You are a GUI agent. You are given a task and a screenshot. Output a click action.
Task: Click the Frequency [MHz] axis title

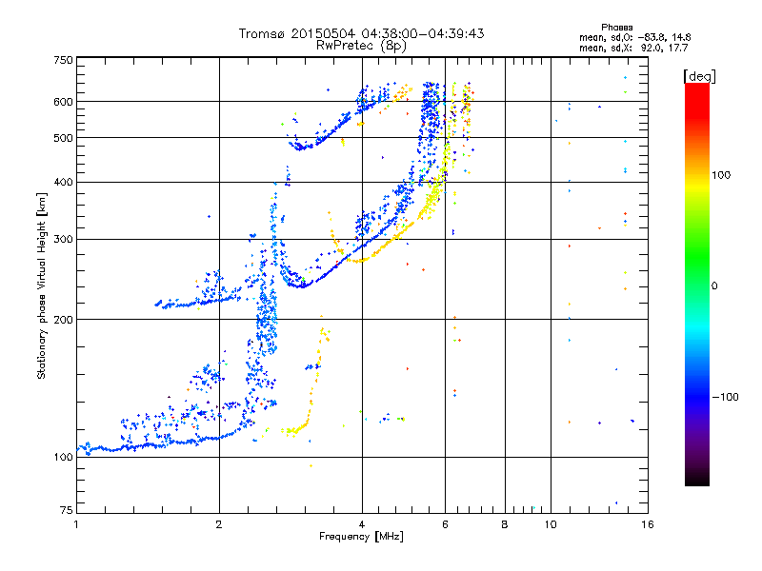[361, 537]
